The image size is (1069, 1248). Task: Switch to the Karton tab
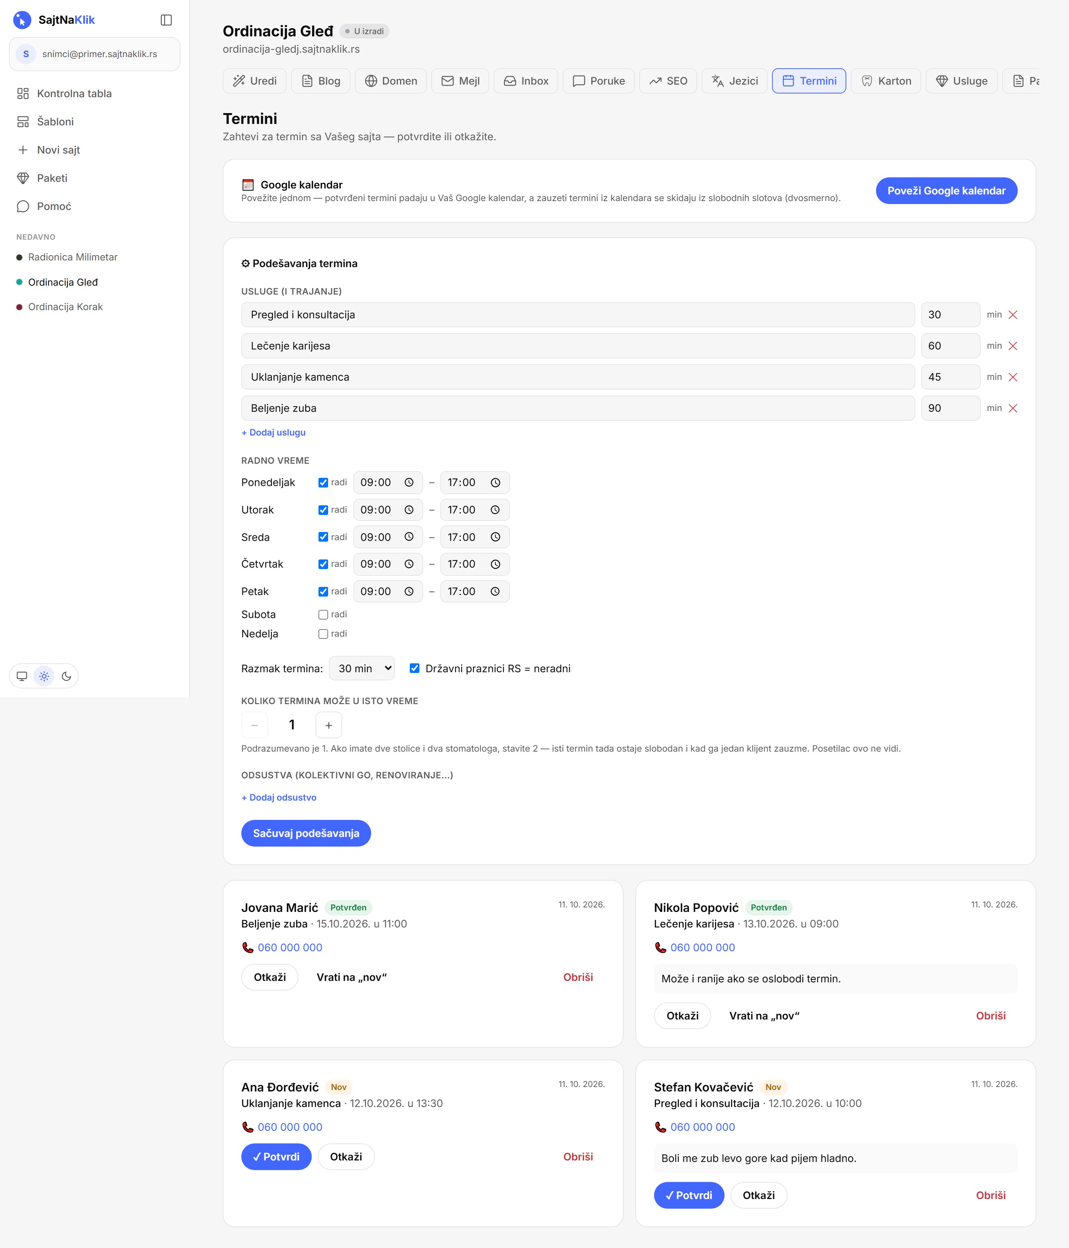pos(886,81)
